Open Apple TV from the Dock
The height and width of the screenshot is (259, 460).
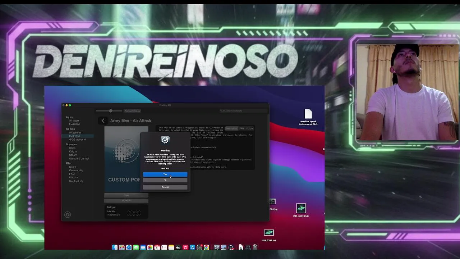click(178, 247)
